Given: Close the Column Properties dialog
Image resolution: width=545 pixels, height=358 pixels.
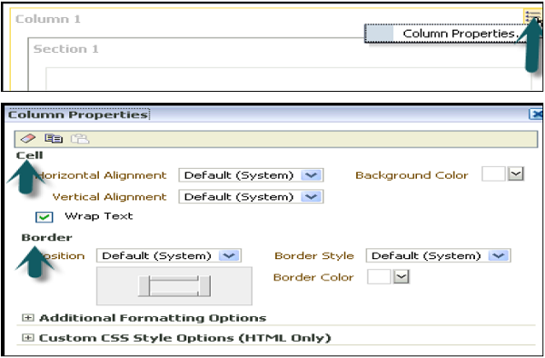Looking at the screenshot, I should pos(536,114).
